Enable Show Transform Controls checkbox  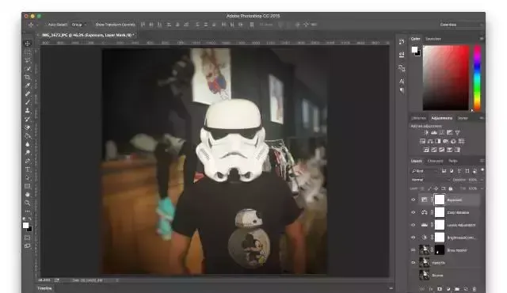click(x=93, y=25)
